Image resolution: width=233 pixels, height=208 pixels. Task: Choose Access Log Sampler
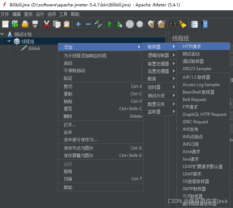click(x=204, y=85)
